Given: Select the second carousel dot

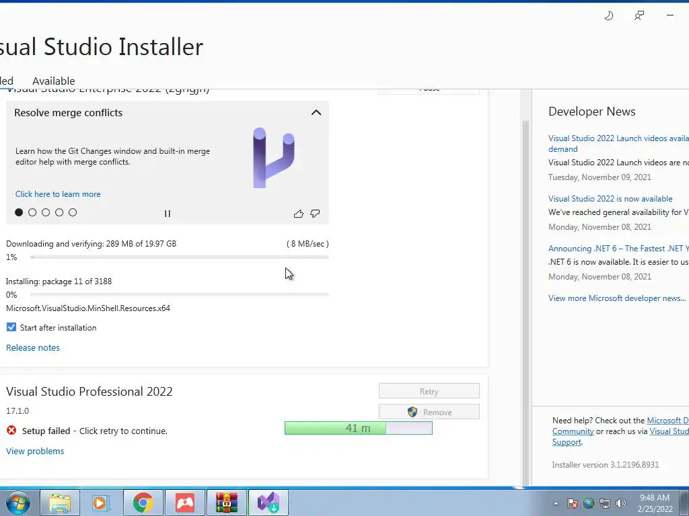Looking at the screenshot, I should (32, 212).
